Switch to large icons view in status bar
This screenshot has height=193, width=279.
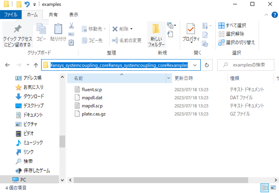tap(273, 188)
